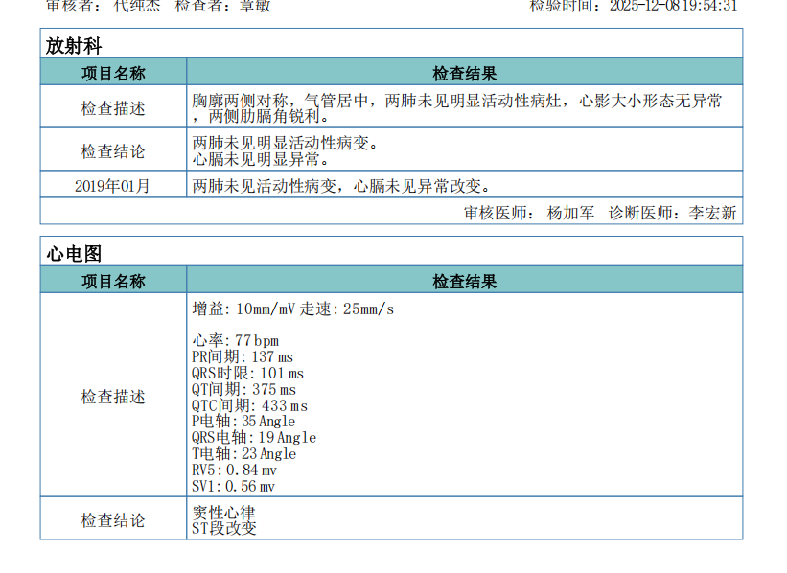The height and width of the screenshot is (573, 787).
Task: Click the diagnosing physician name 李宏新
Action: [x=712, y=213]
